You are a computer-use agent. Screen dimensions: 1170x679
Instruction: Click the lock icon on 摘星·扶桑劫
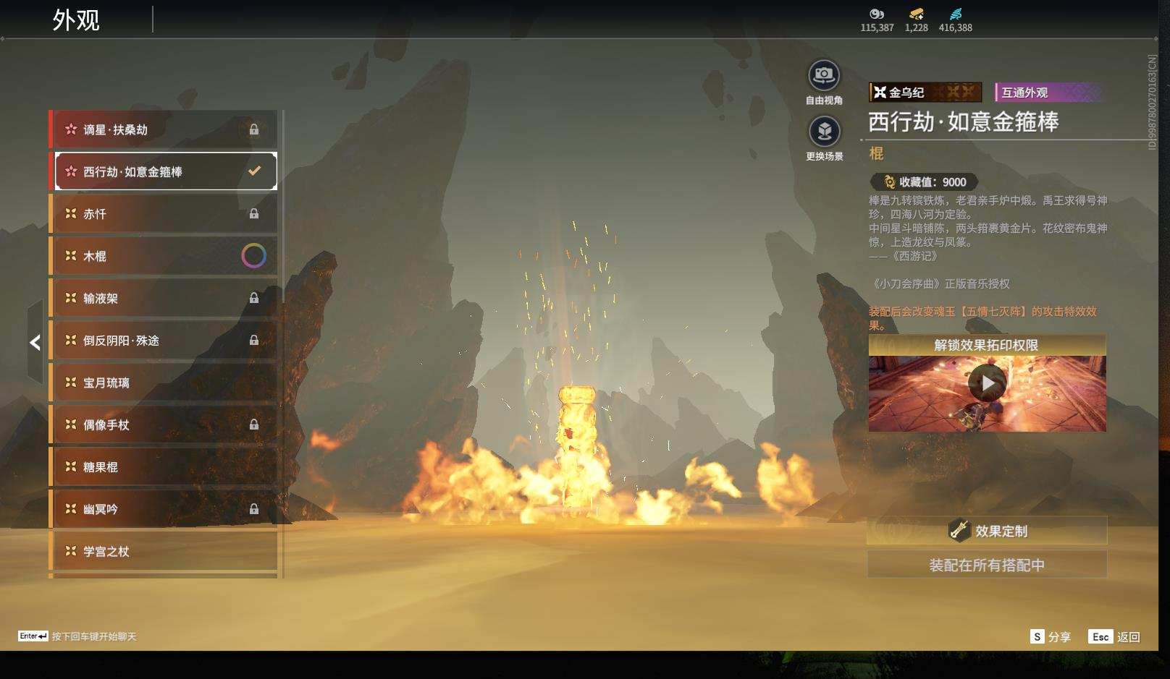tap(254, 129)
